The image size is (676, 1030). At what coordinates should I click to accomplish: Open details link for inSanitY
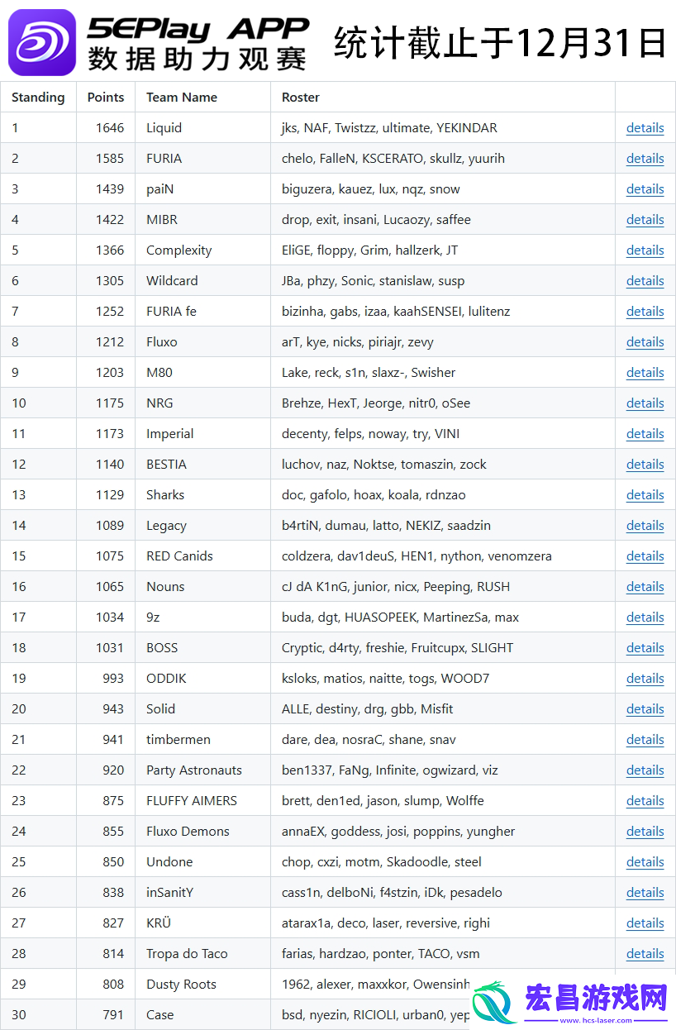[x=645, y=893]
